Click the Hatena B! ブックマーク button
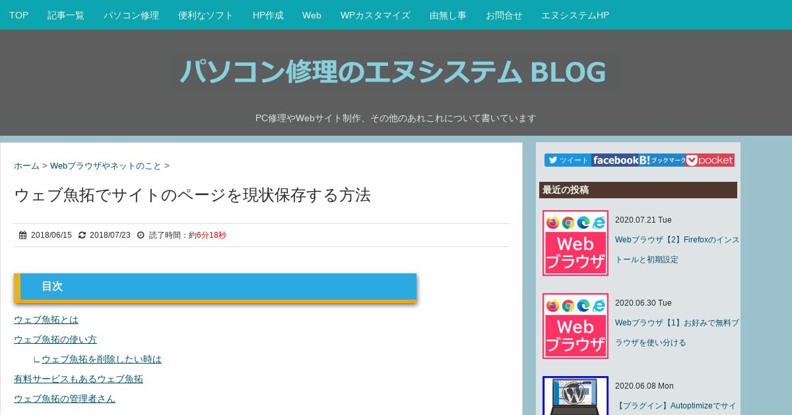792x415 pixels. 663,160
